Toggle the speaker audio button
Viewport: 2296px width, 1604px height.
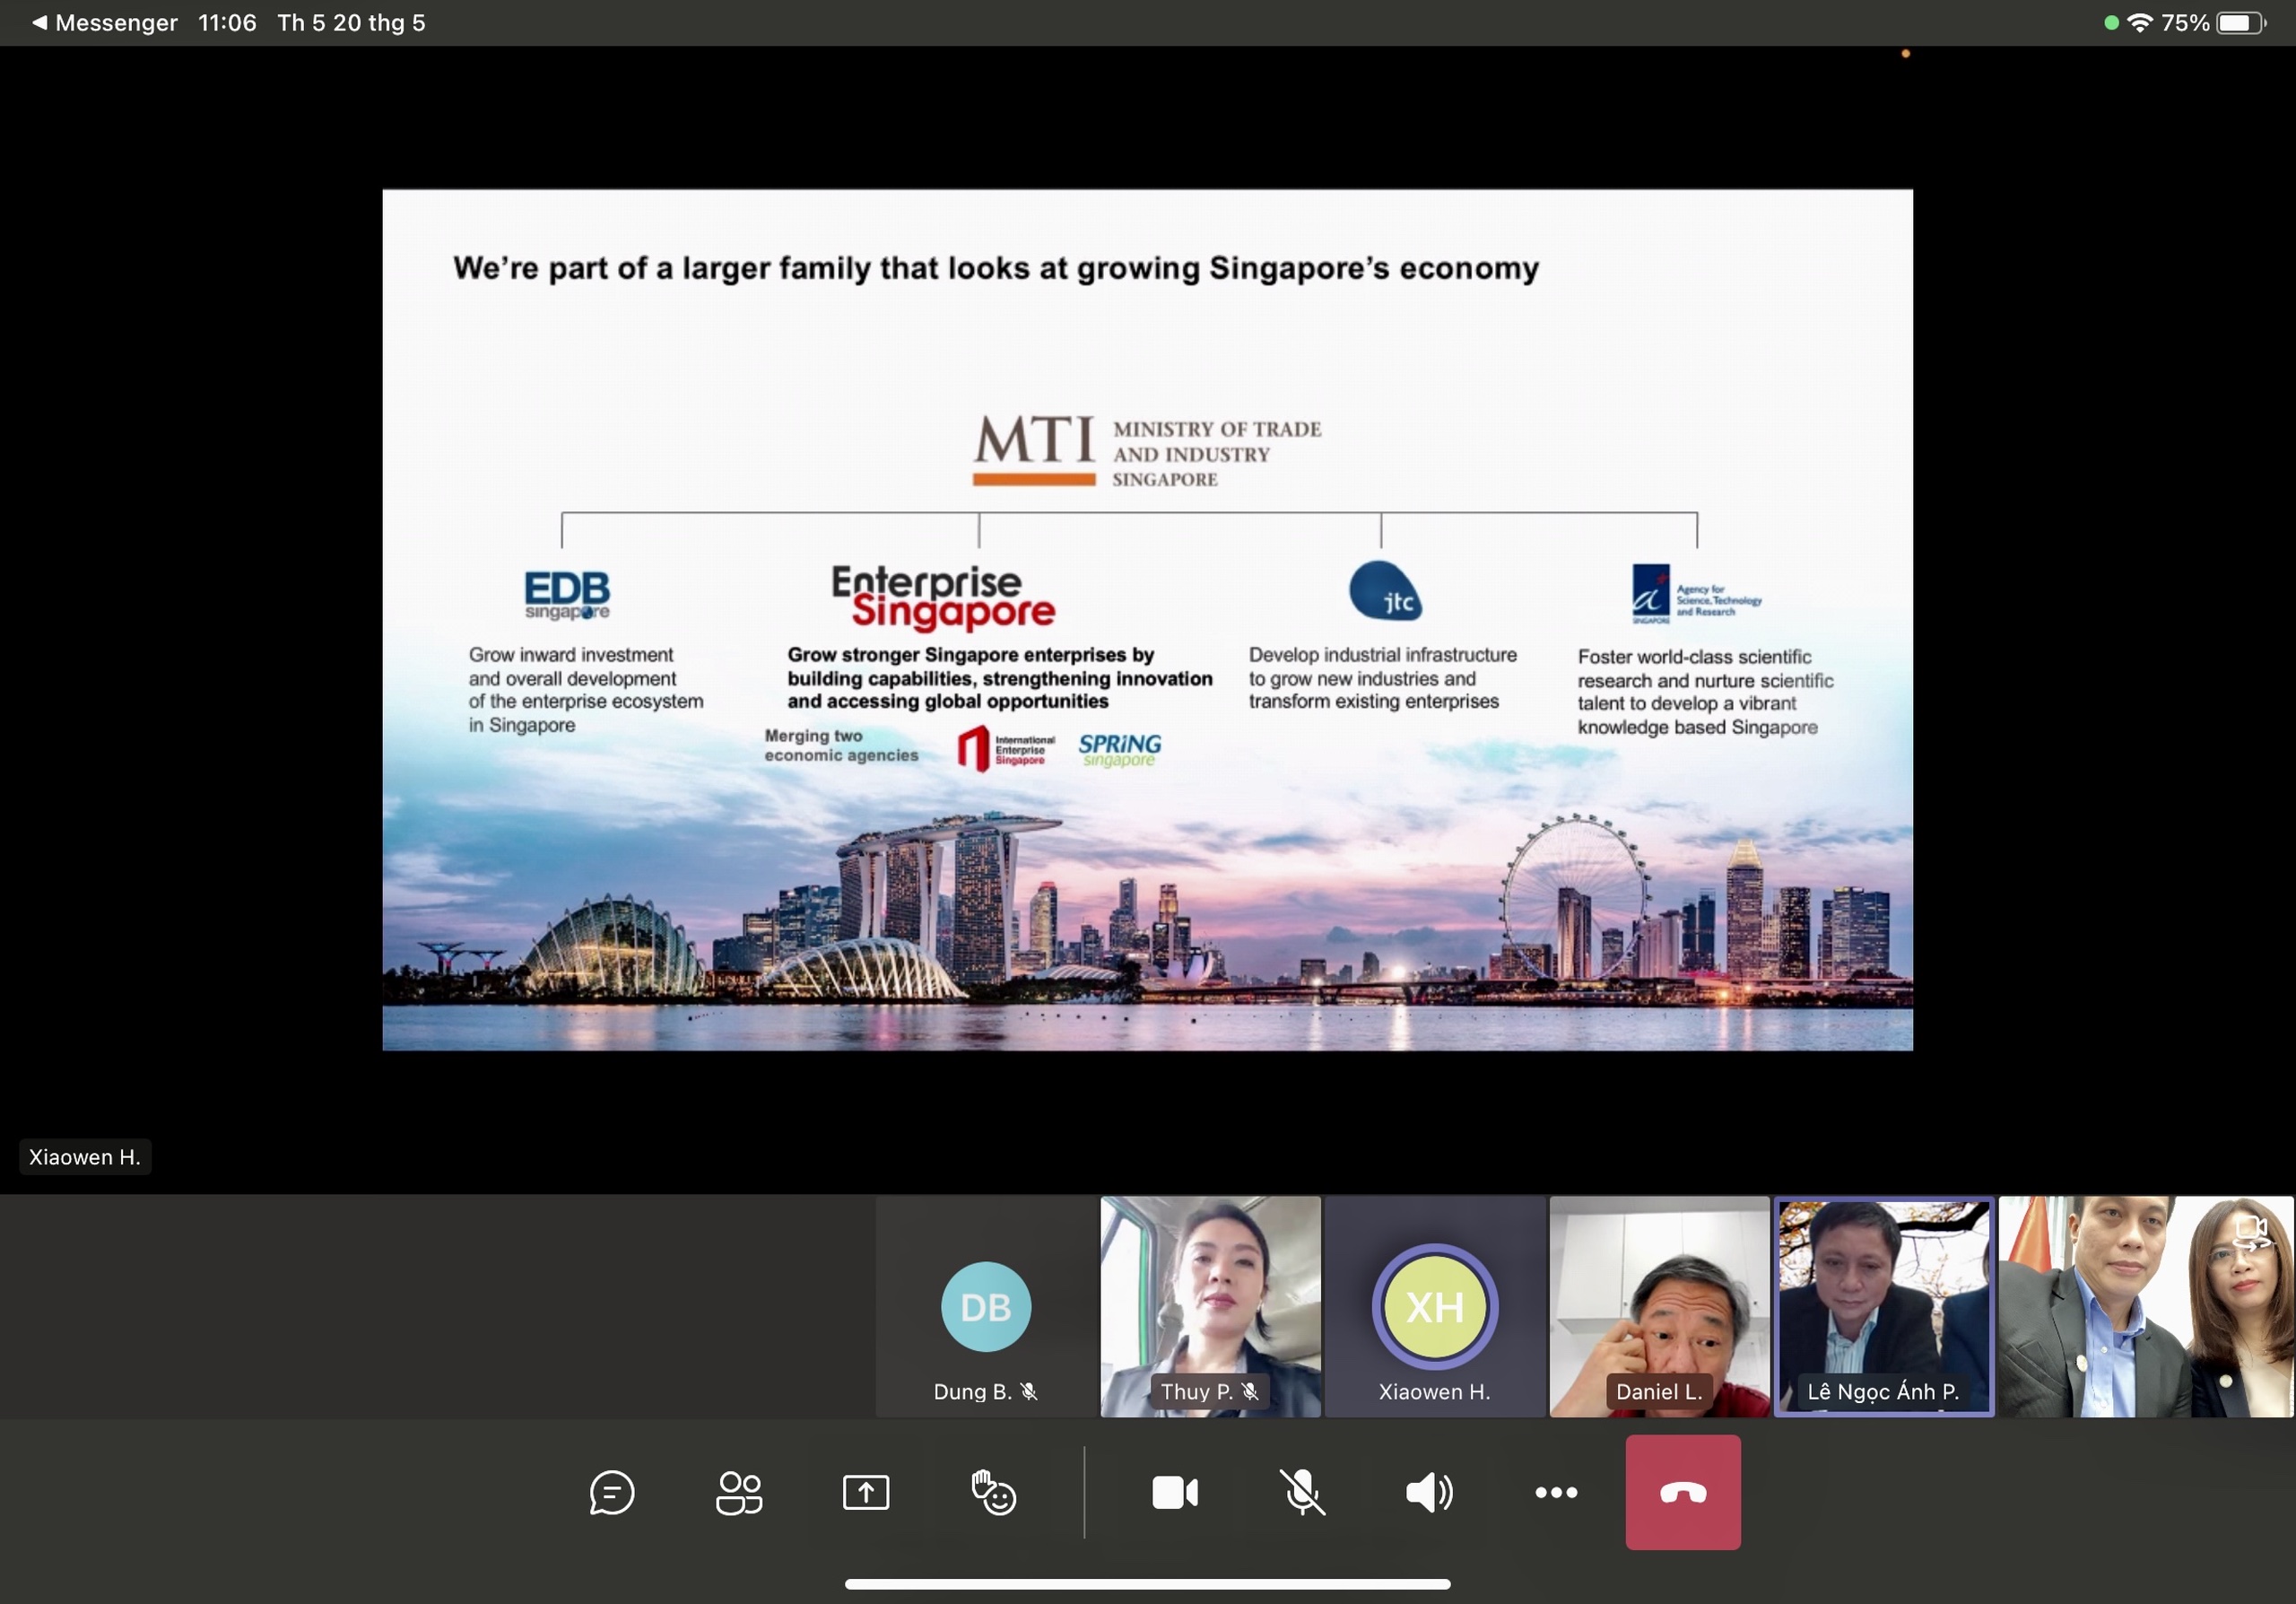click(x=1429, y=1493)
